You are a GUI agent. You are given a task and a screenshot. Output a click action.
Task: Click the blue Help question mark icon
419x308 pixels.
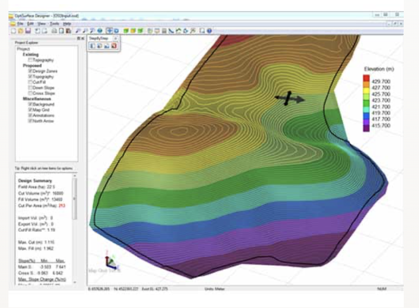click(x=209, y=30)
